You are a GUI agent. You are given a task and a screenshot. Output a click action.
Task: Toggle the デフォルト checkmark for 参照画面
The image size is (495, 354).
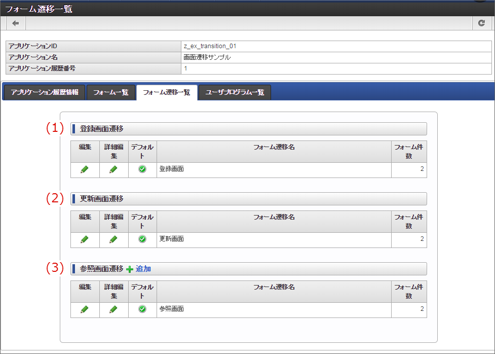point(142,309)
